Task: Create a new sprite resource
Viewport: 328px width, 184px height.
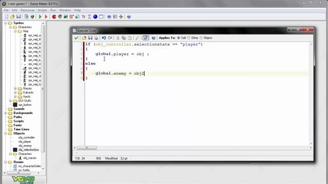Action: 54,17
